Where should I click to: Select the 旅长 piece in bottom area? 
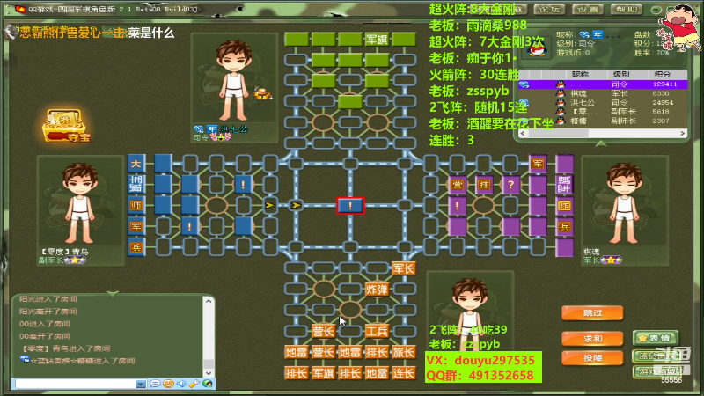pos(404,353)
